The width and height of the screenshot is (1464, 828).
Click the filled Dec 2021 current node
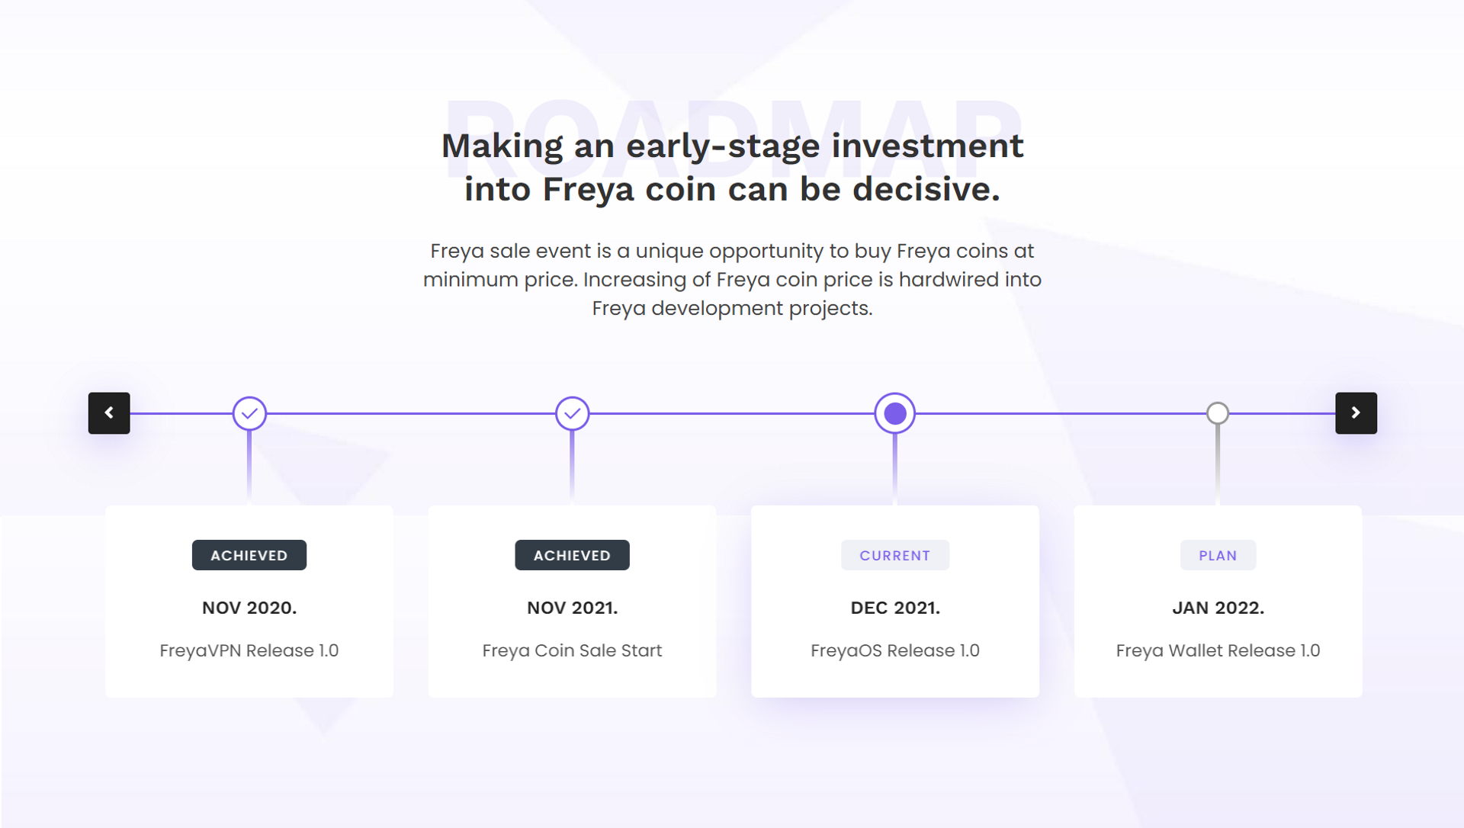click(x=895, y=413)
